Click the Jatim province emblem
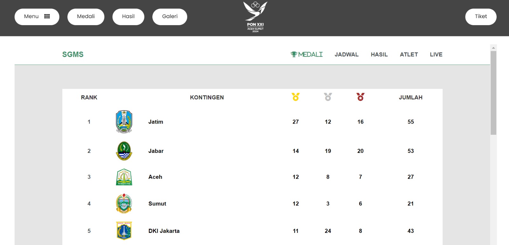 coord(124,122)
